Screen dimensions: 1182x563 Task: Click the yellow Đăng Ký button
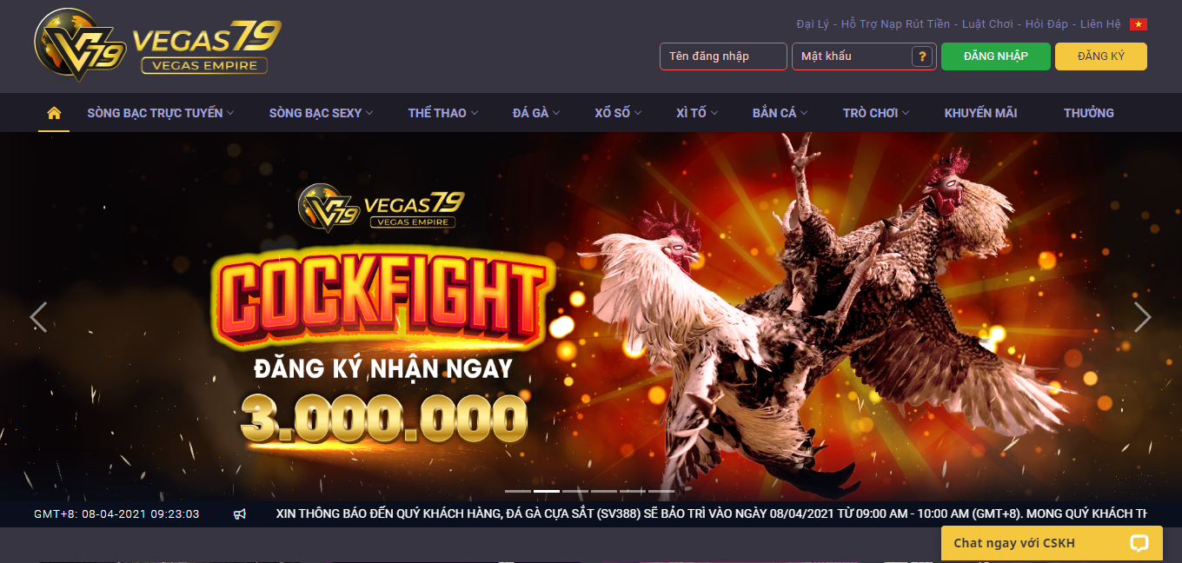pyautogui.click(x=1101, y=56)
